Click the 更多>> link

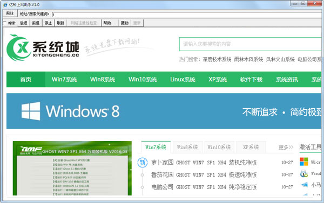(x=286, y=148)
